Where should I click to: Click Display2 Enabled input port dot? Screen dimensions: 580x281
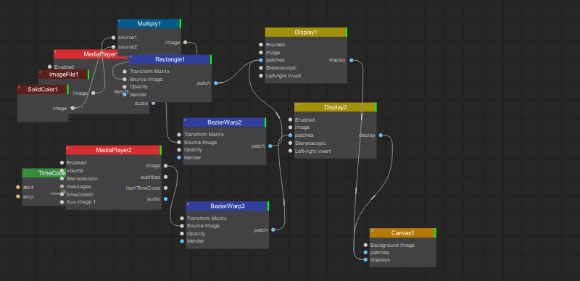tap(291, 119)
